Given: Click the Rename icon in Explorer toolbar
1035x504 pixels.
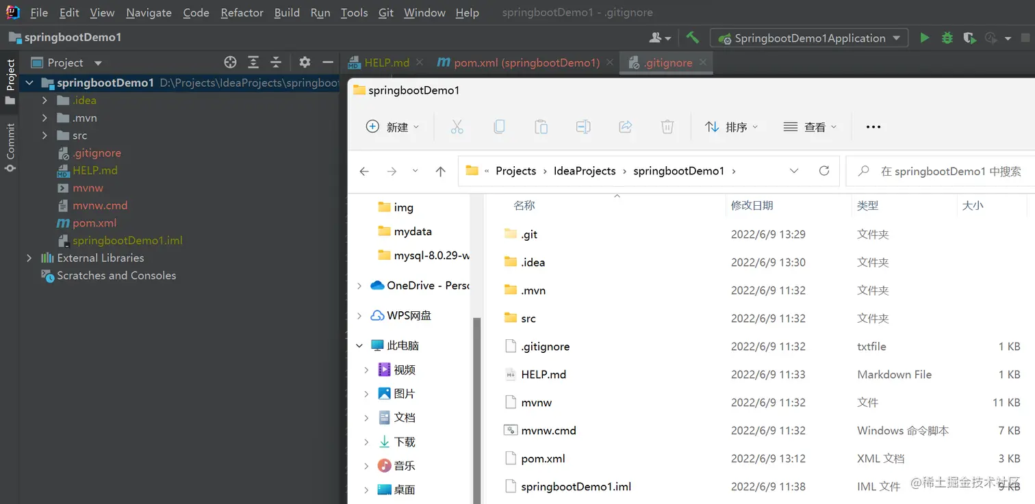Looking at the screenshot, I should [583, 127].
